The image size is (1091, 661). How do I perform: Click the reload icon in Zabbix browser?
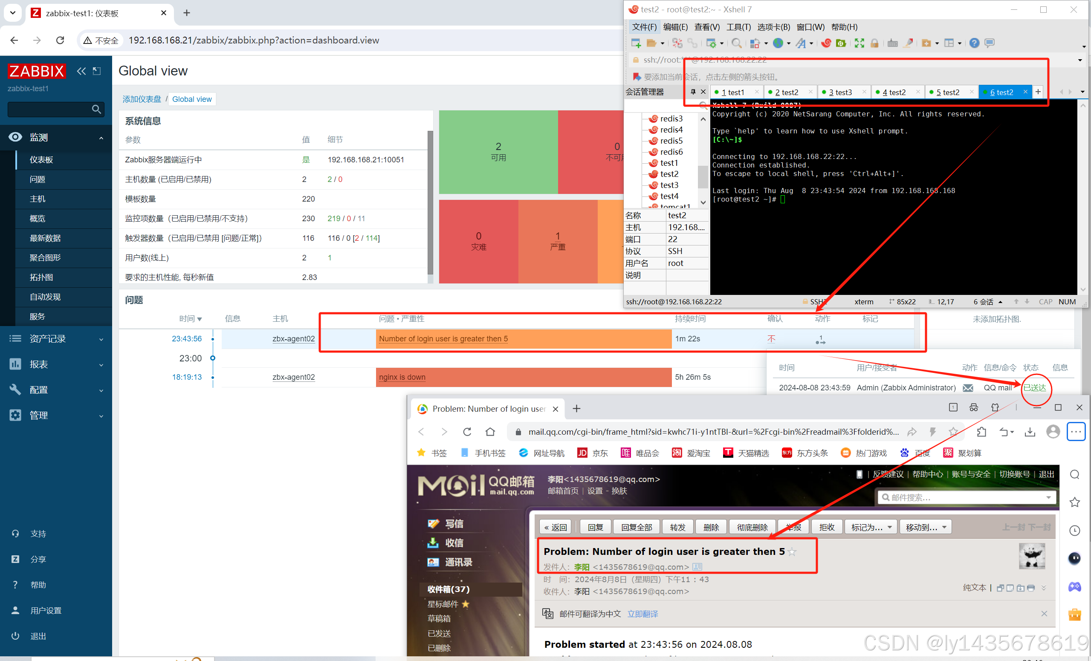pyautogui.click(x=60, y=40)
